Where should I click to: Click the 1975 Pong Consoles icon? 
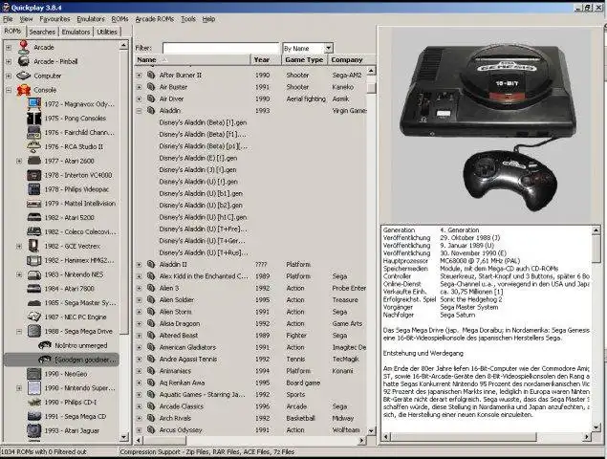(x=34, y=119)
